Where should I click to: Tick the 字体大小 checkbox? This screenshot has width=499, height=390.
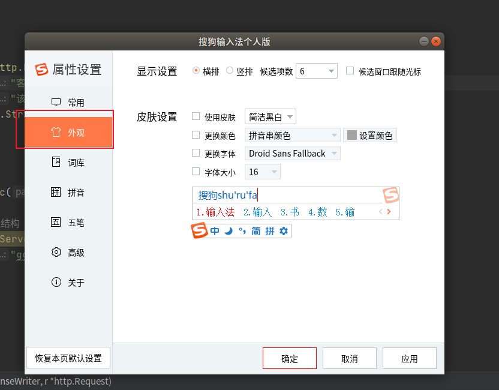[196, 172]
